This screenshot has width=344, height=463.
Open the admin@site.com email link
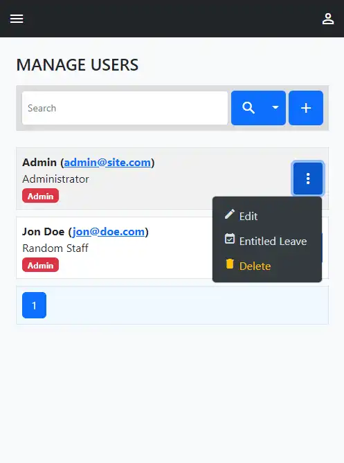coord(107,163)
